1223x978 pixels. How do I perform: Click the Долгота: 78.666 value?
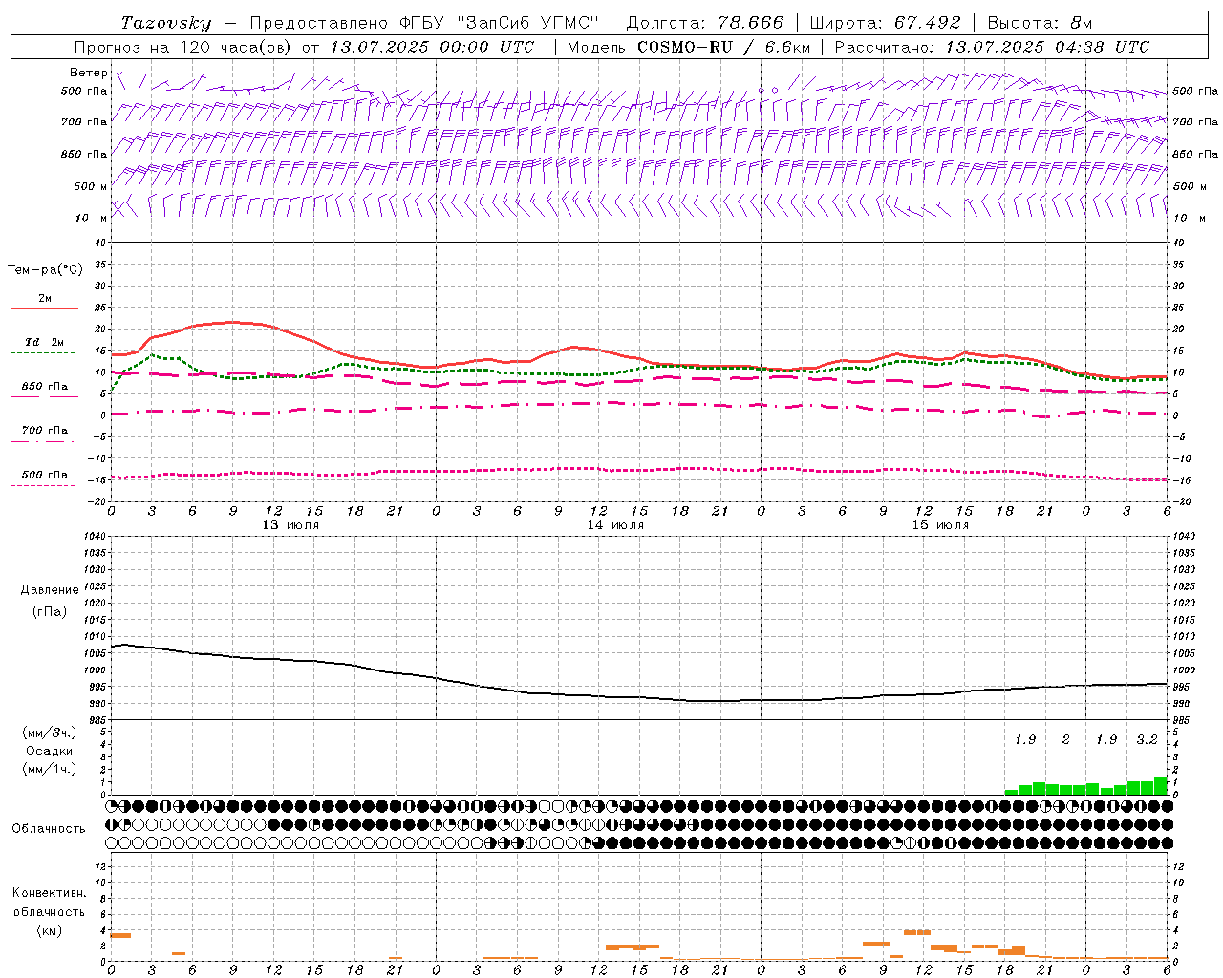coord(704,23)
